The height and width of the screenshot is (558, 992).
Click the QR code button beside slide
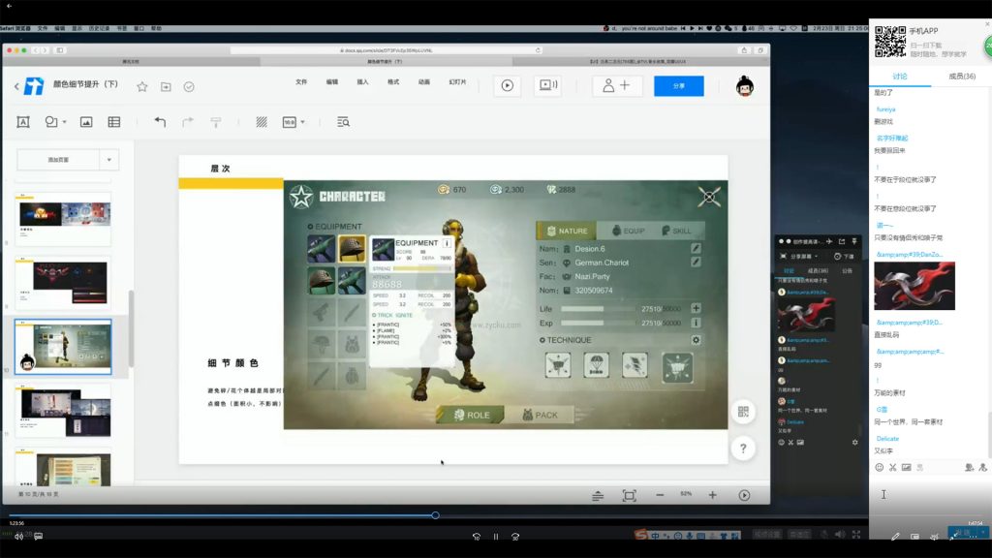[743, 412]
